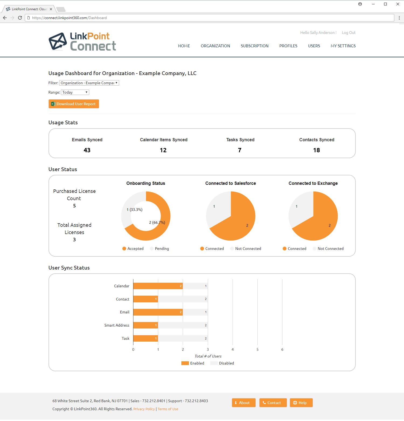This screenshot has width=404, height=421.
Task: Reload the page with the browser refresh icon
Action: [20, 18]
